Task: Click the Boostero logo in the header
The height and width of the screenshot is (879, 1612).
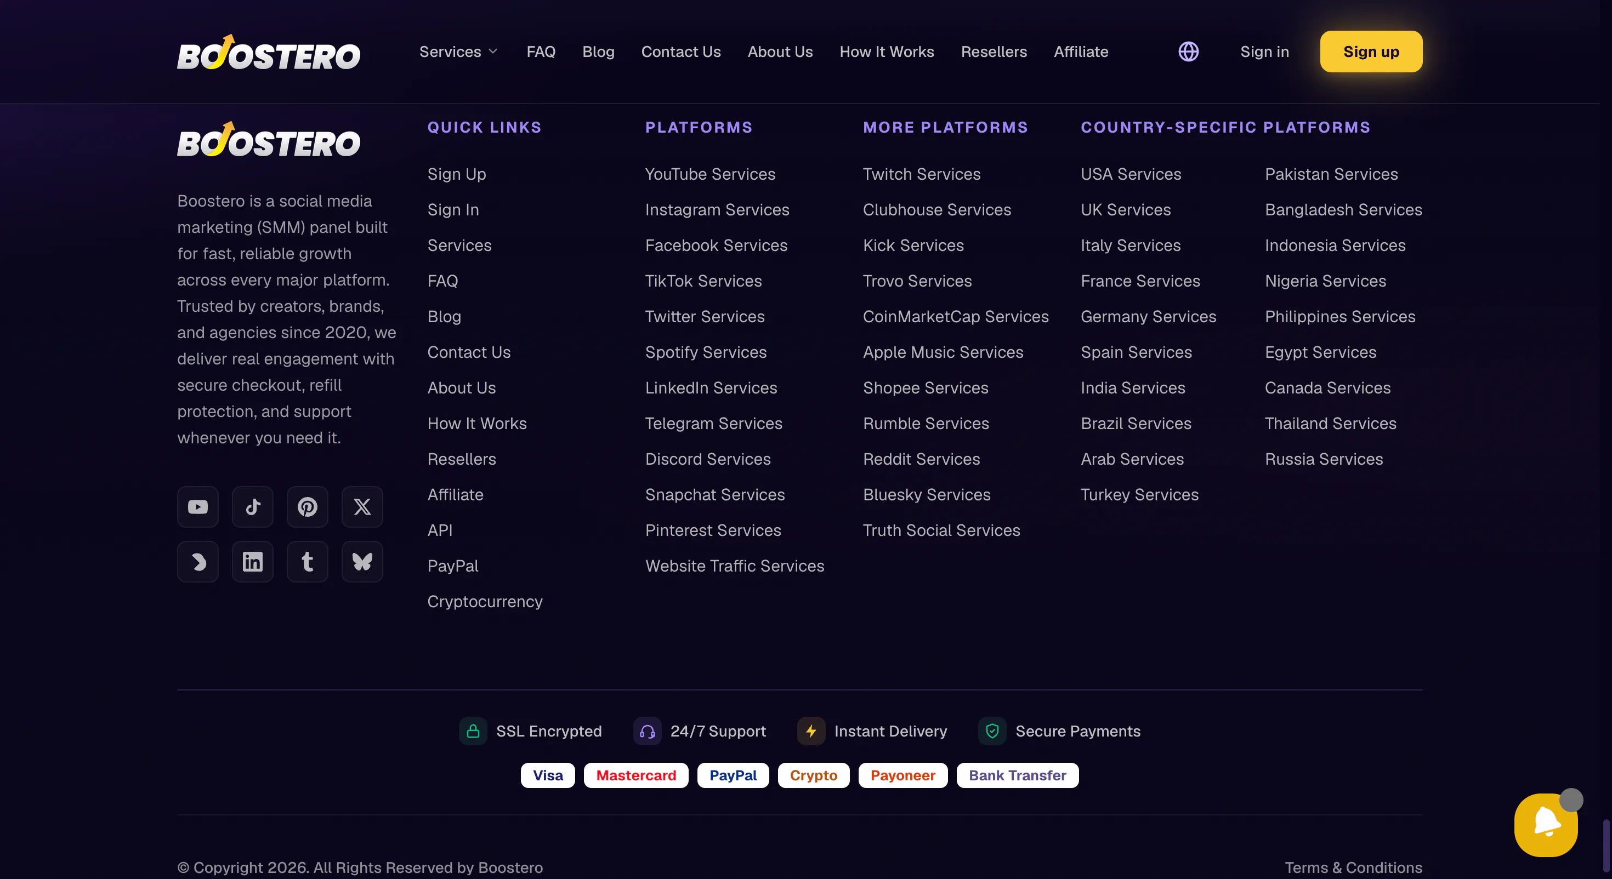Action: coord(269,52)
